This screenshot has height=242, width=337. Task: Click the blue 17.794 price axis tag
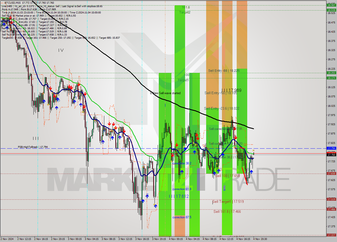pos(331,148)
